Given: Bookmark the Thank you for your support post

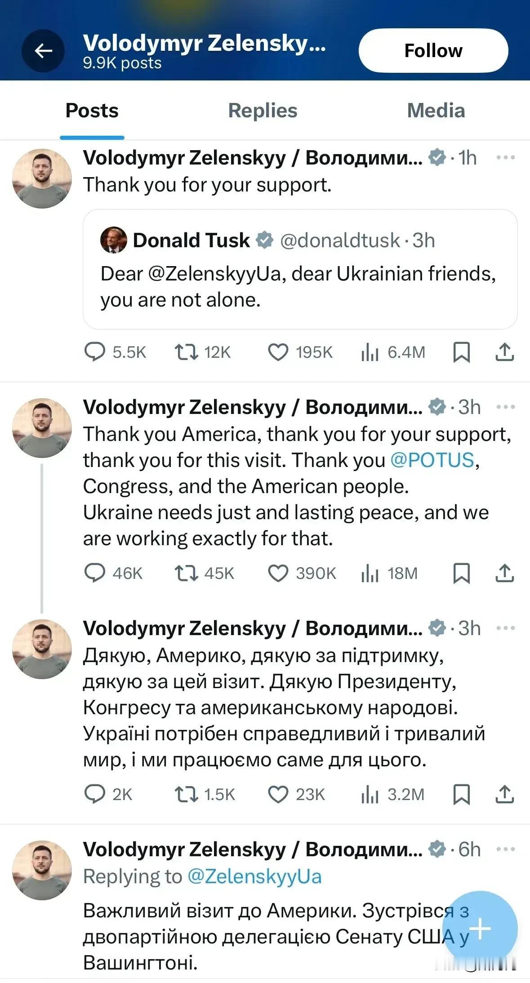Looking at the screenshot, I should [461, 352].
